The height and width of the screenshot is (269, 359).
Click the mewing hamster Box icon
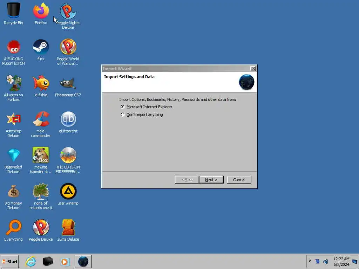coord(41,155)
